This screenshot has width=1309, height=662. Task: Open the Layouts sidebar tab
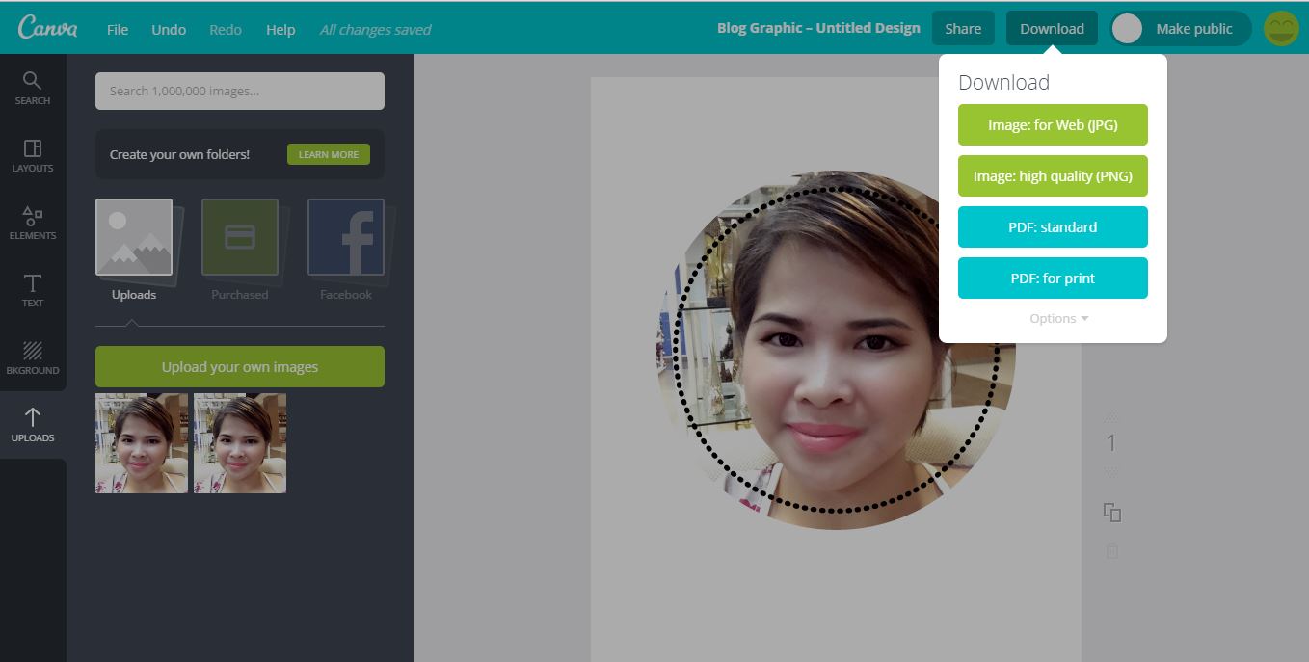[33, 155]
